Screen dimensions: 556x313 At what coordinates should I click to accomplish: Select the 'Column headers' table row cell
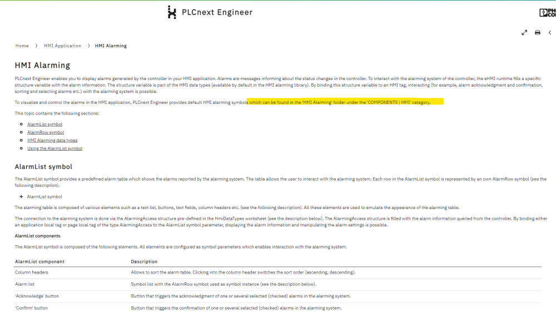tap(32, 272)
